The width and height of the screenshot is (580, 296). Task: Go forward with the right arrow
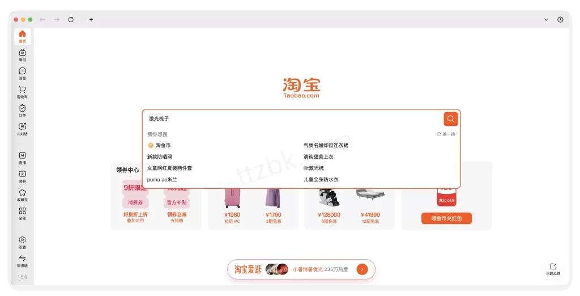(57, 20)
